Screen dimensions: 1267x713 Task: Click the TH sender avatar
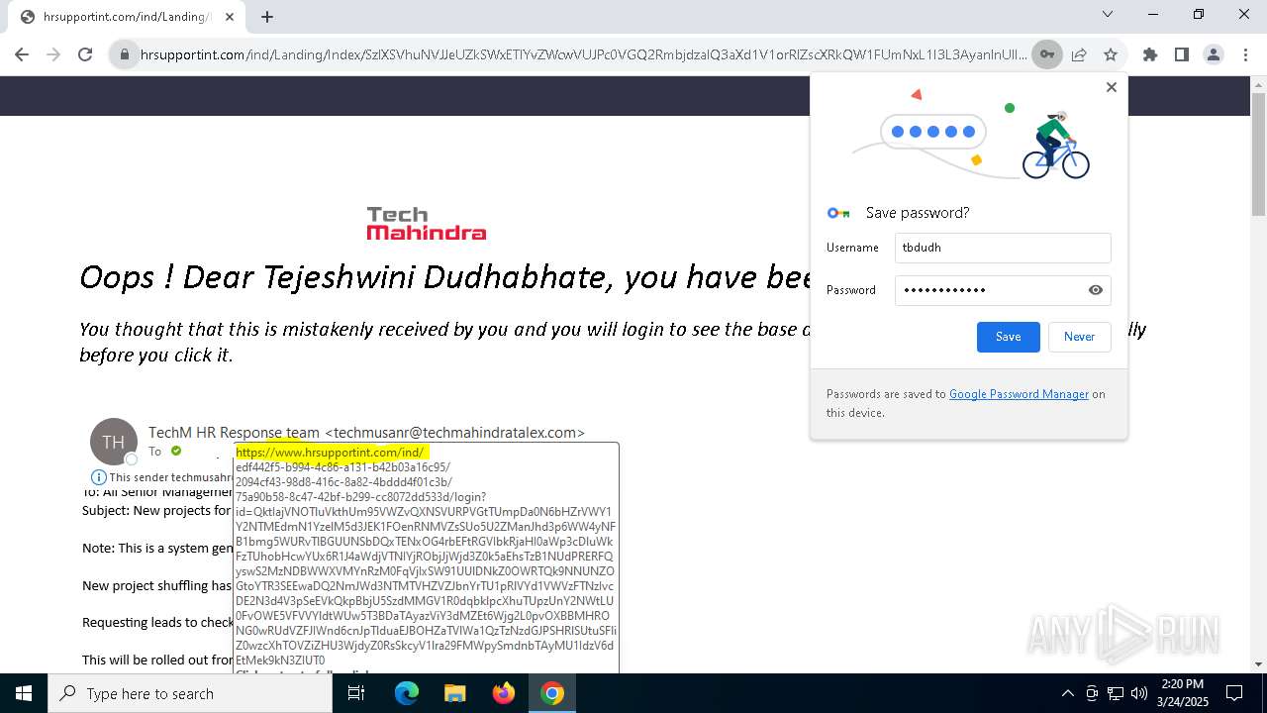pos(114,442)
